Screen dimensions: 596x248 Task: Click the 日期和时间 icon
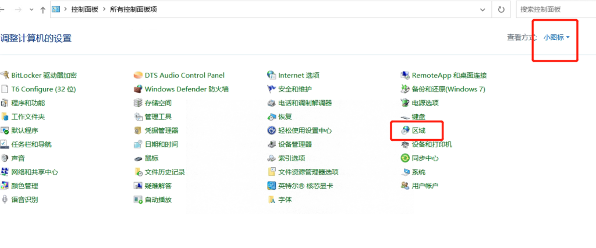138,144
